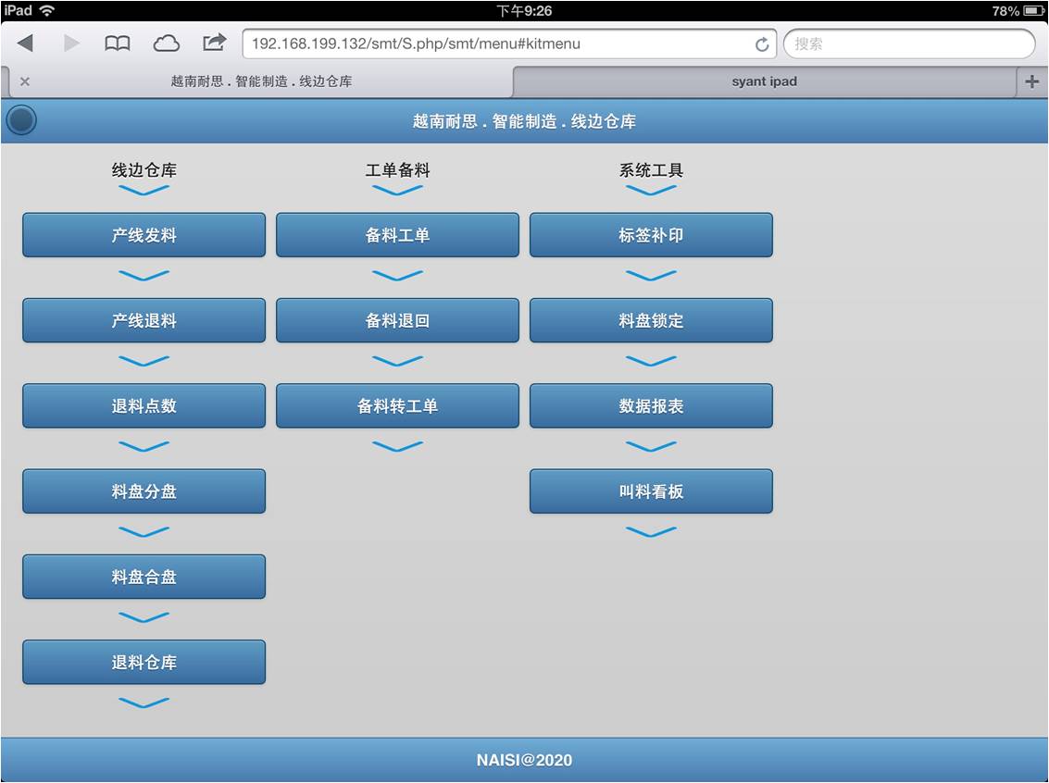Viewport: 1049px width, 783px height.
Task: Tap the share icon in toolbar
Action: 215,43
